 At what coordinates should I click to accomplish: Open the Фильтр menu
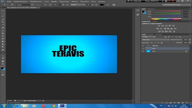click(x=75, y=1)
